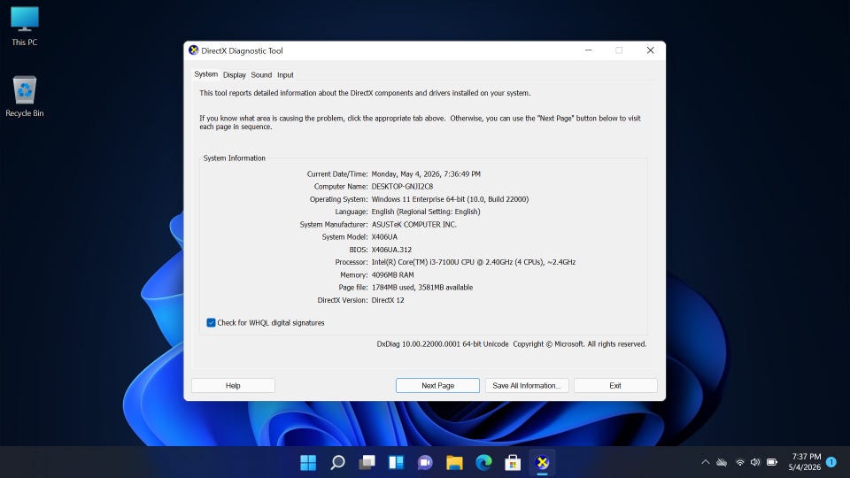Minimize the DirectX Diagnostic Tool window
This screenshot has width=850, height=478.
click(x=588, y=50)
